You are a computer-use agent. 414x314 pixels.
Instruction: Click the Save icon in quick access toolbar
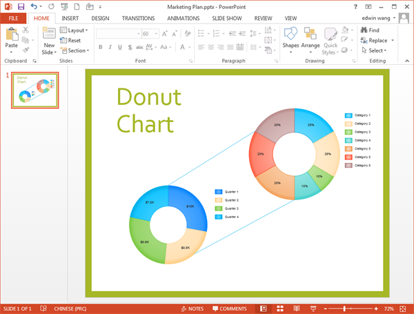(21, 6)
